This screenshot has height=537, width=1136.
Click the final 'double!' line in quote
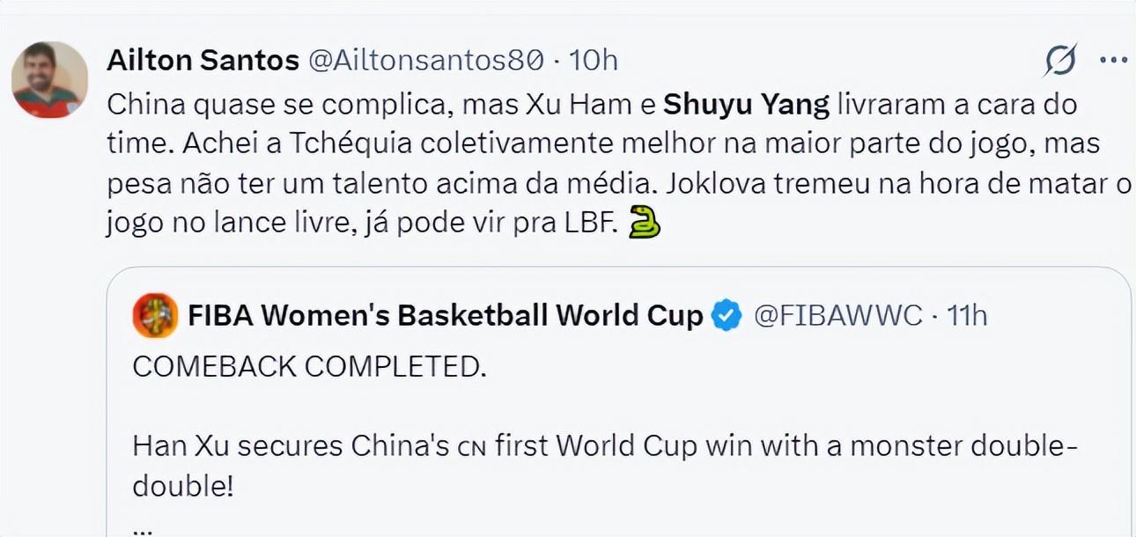[x=183, y=486]
